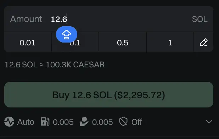Image resolution: width=219 pixels, height=139 pixels.
Task: Click the blue up-arrow floating icon
Action: coord(67,34)
